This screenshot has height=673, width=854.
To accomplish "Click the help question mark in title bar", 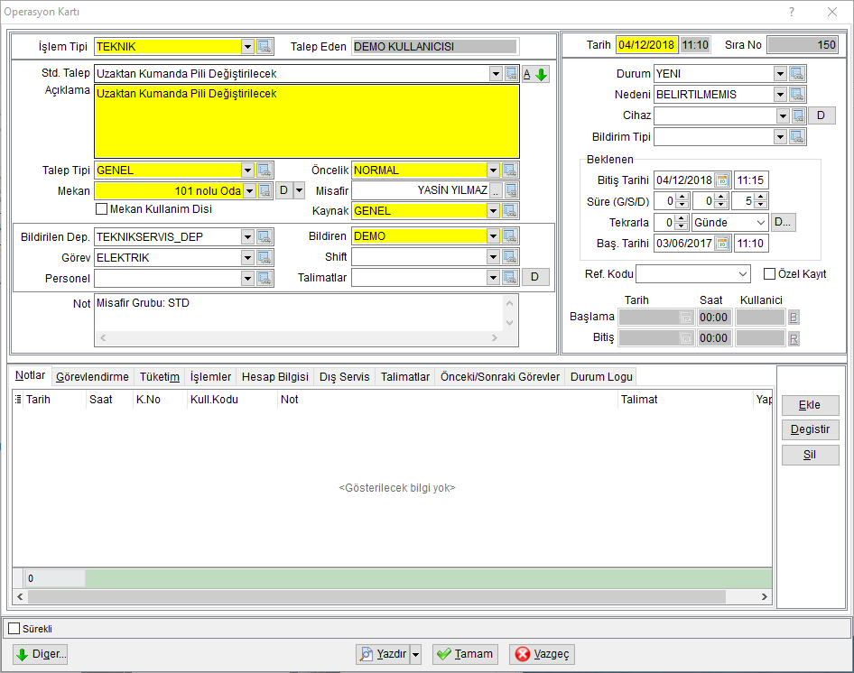I will click(792, 12).
